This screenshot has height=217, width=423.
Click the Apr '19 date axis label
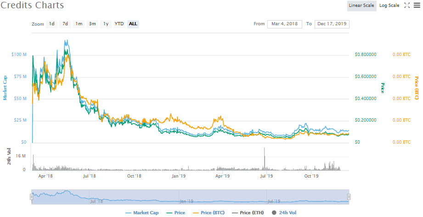[x=222, y=176]
